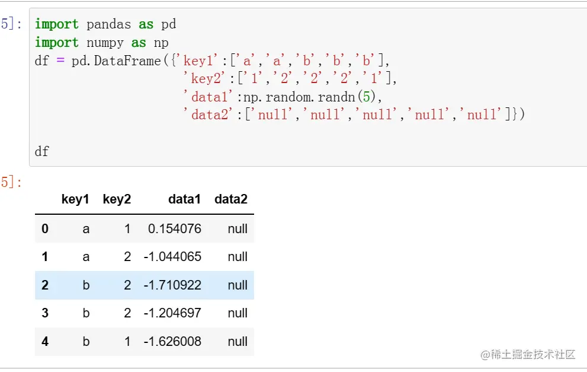587x372 pixels.
Task: Click the data1 value -1.626008
Action: click(172, 342)
